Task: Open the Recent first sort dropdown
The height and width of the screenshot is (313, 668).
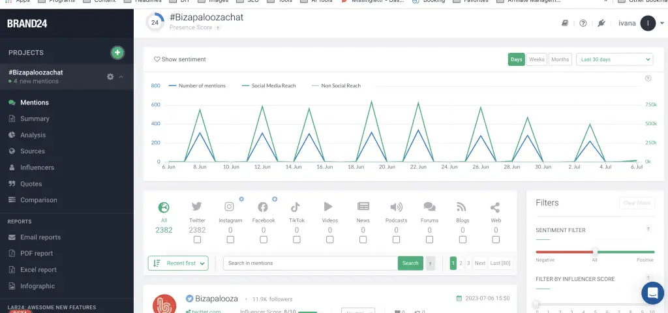Action: point(178,263)
